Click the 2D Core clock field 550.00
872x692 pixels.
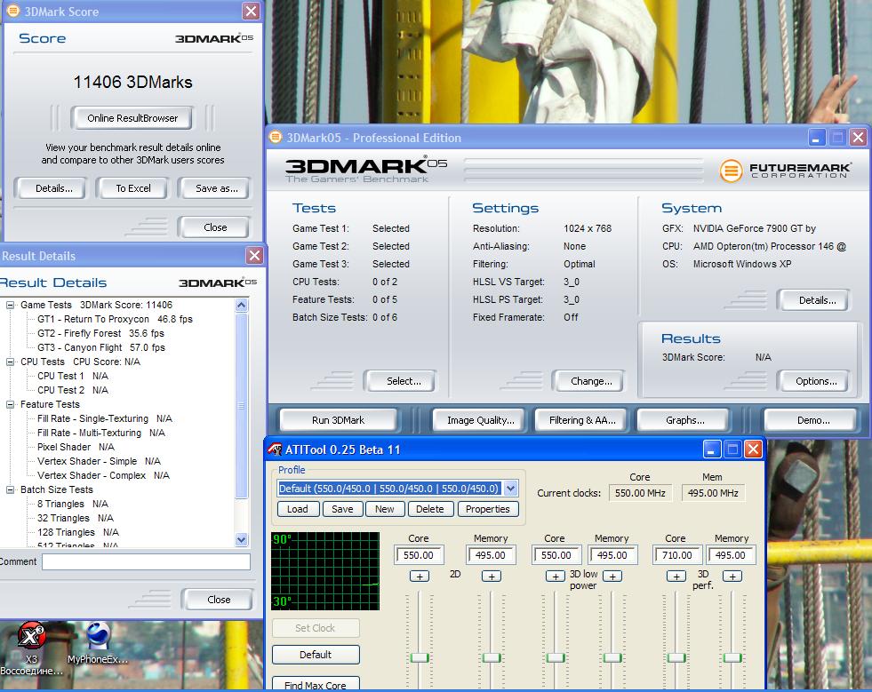(x=418, y=555)
